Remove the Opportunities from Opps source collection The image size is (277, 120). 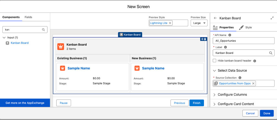coord(253,84)
